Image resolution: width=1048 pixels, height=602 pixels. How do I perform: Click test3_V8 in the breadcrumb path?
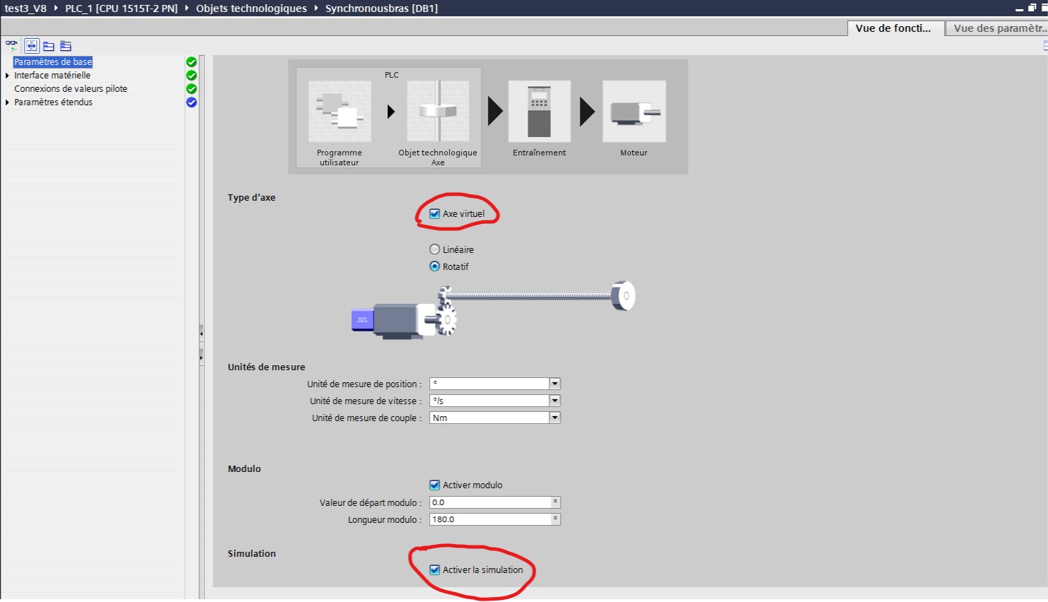coord(25,8)
